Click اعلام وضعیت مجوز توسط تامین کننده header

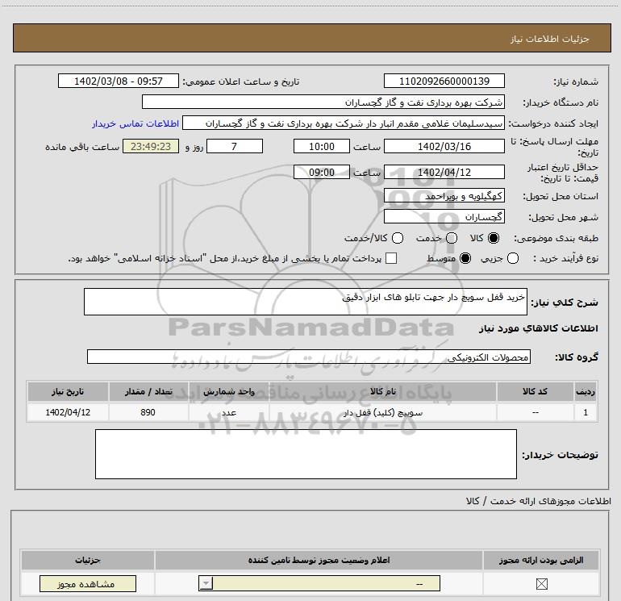tap(319, 560)
